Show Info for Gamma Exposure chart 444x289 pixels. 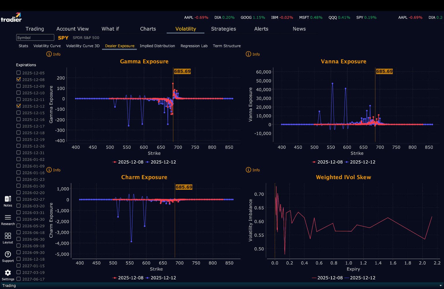point(53,54)
